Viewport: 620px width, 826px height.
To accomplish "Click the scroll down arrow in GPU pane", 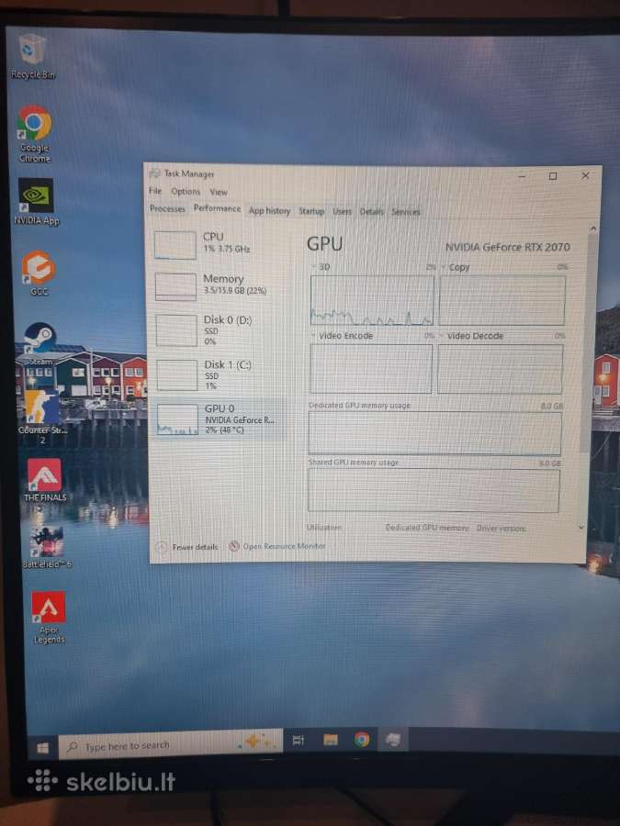I will [581, 528].
